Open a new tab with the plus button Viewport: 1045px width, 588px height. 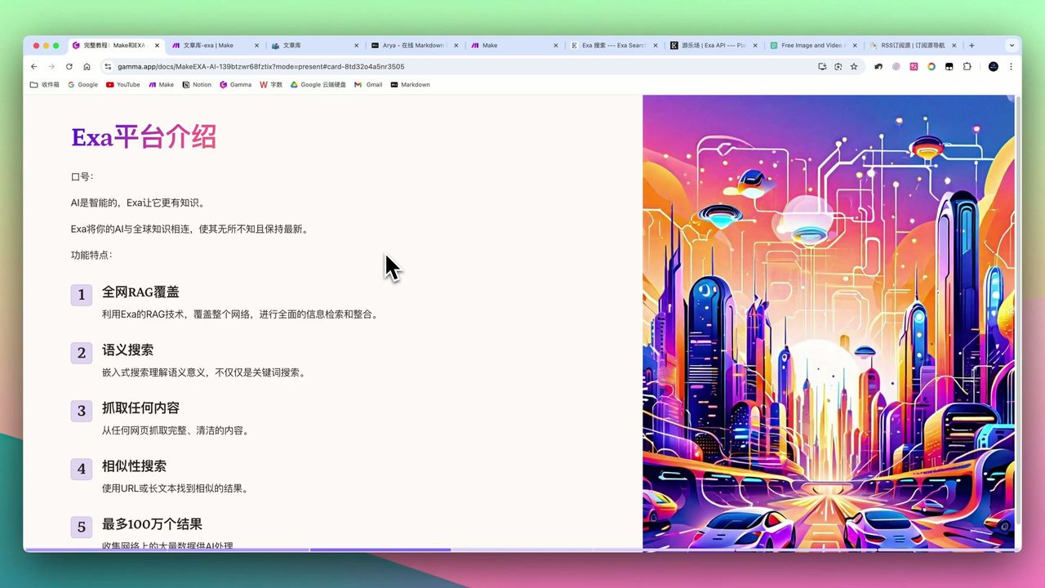(x=972, y=45)
